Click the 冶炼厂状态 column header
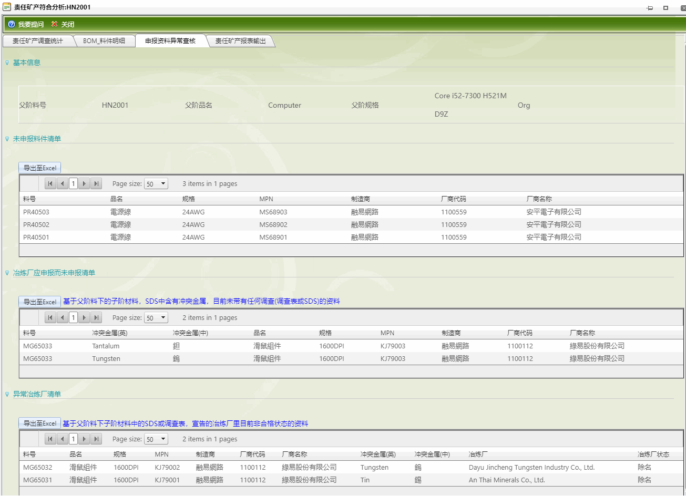Viewport: 686px width, 496px height. pos(653,454)
